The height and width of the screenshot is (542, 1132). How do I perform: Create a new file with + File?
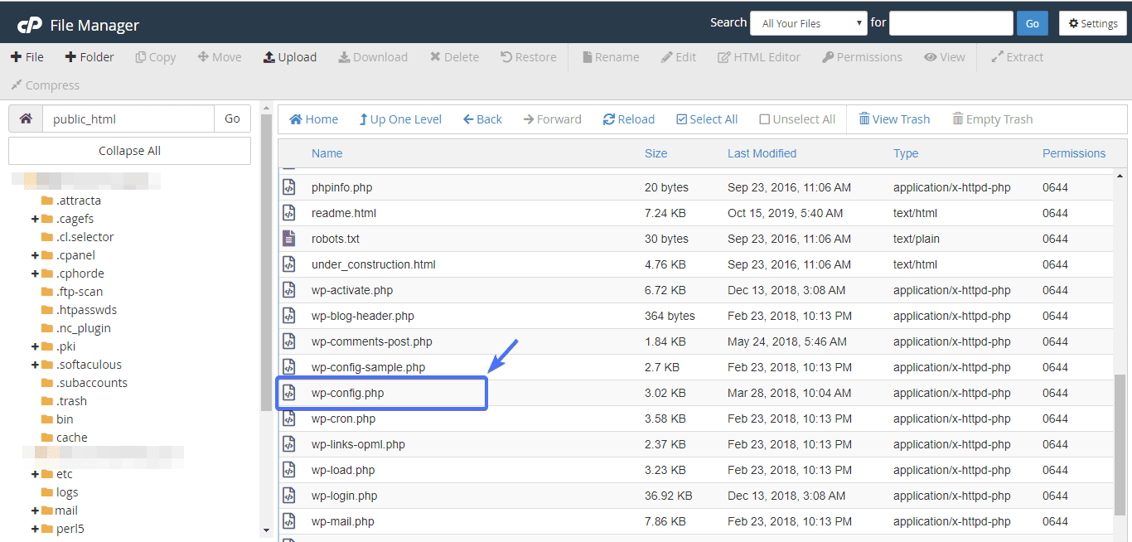coord(27,57)
